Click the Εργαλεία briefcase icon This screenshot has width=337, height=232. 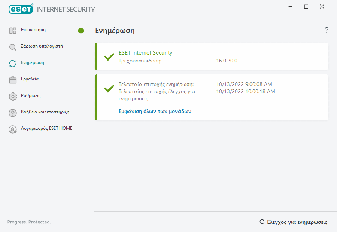pos(13,80)
